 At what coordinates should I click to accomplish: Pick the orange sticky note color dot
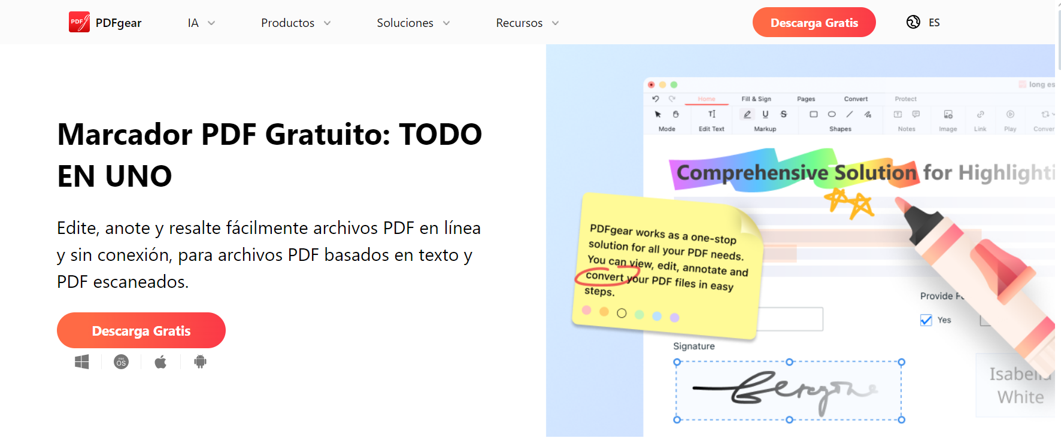click(x=604, y=311)
